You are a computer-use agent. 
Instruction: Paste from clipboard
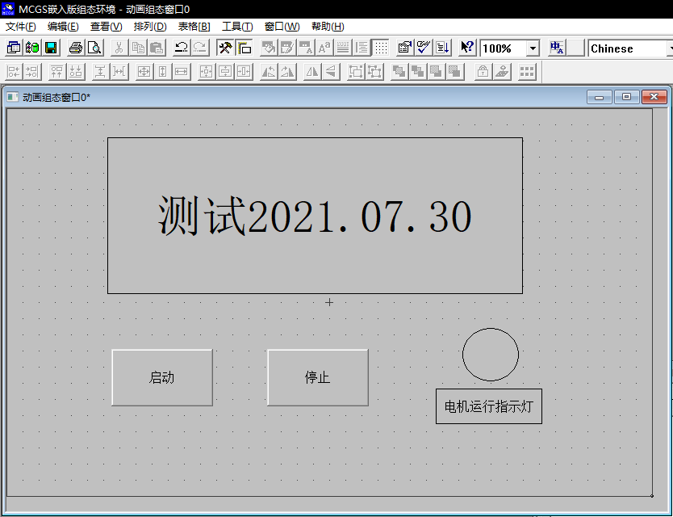point(156,48)
